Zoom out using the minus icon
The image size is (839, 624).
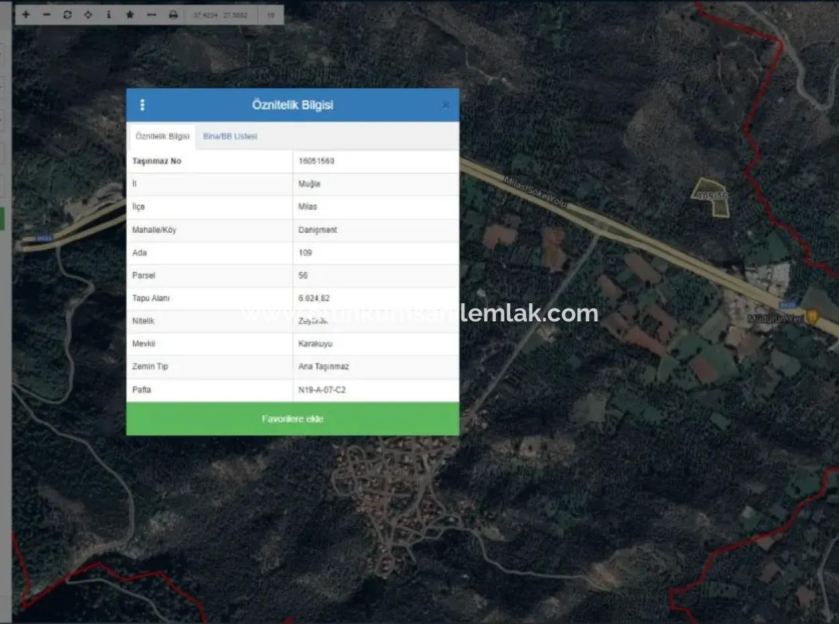(x=46, y=14)
